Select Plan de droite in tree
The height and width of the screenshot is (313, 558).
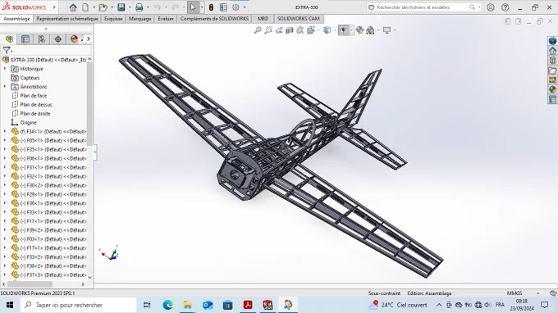pos(35,113)
